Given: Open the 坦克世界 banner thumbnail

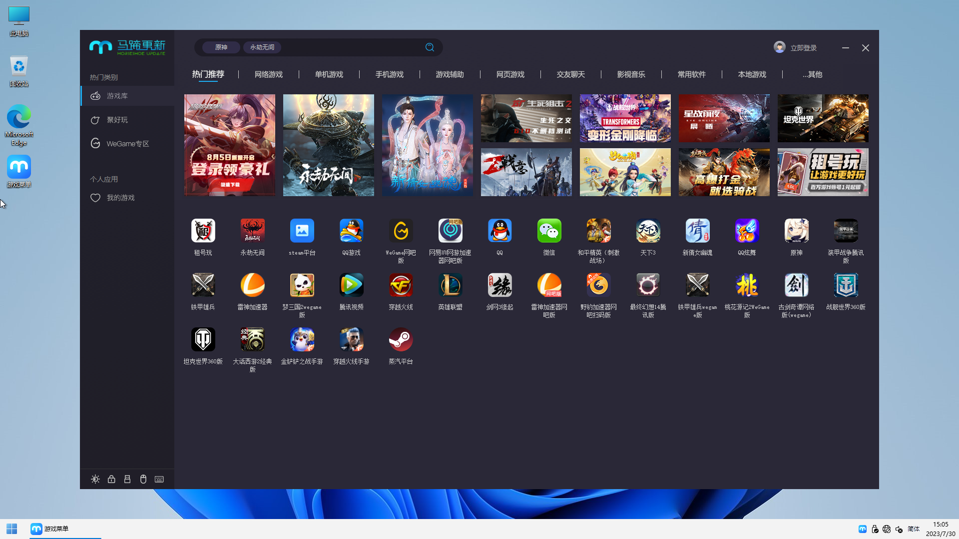Looking at the screenshot, I should pos(823,118).
